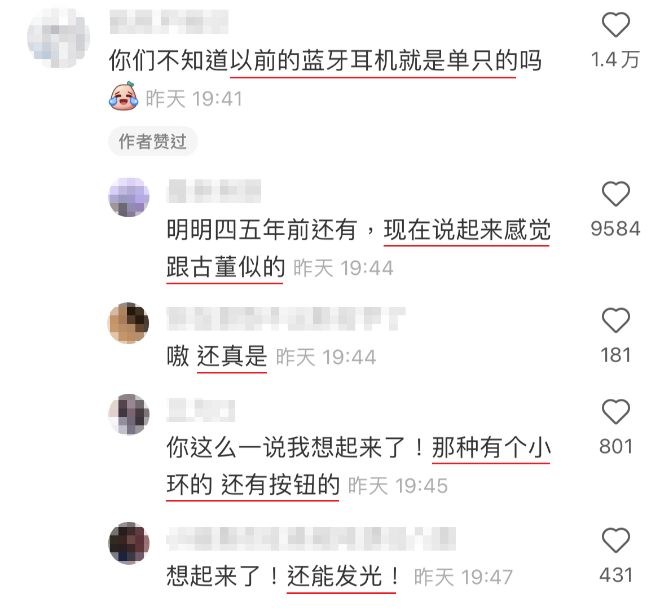Reply to '明明四五年前还有' comment text
660x611 pixels.
[359, 248]
